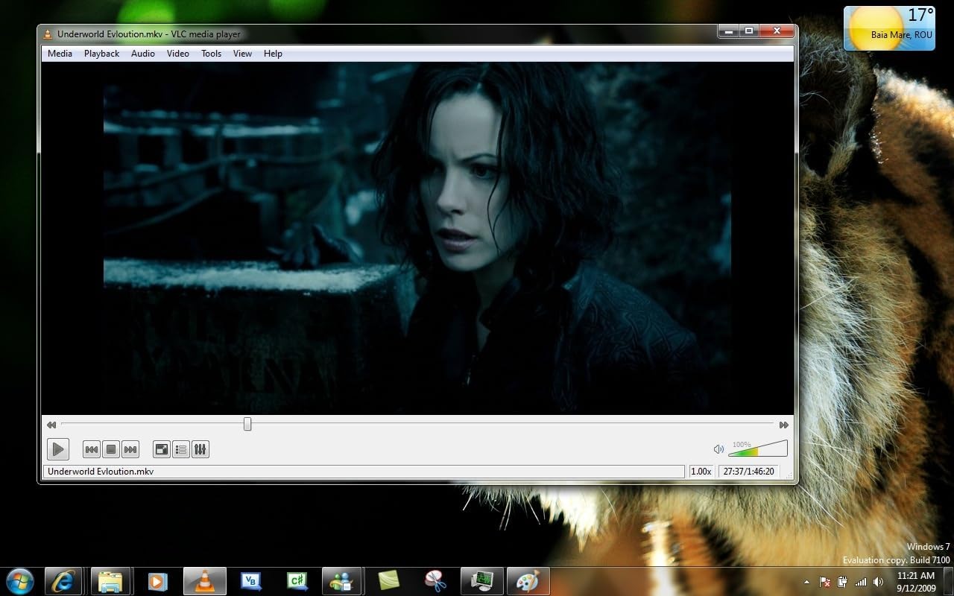Launch the Snipping Tool from the taskbar

(x=435, y=581)
